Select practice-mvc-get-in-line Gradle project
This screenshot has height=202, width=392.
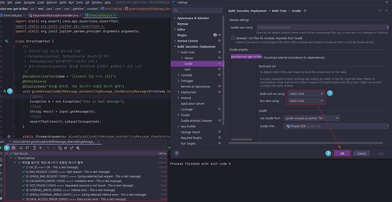tap(246, 57)
